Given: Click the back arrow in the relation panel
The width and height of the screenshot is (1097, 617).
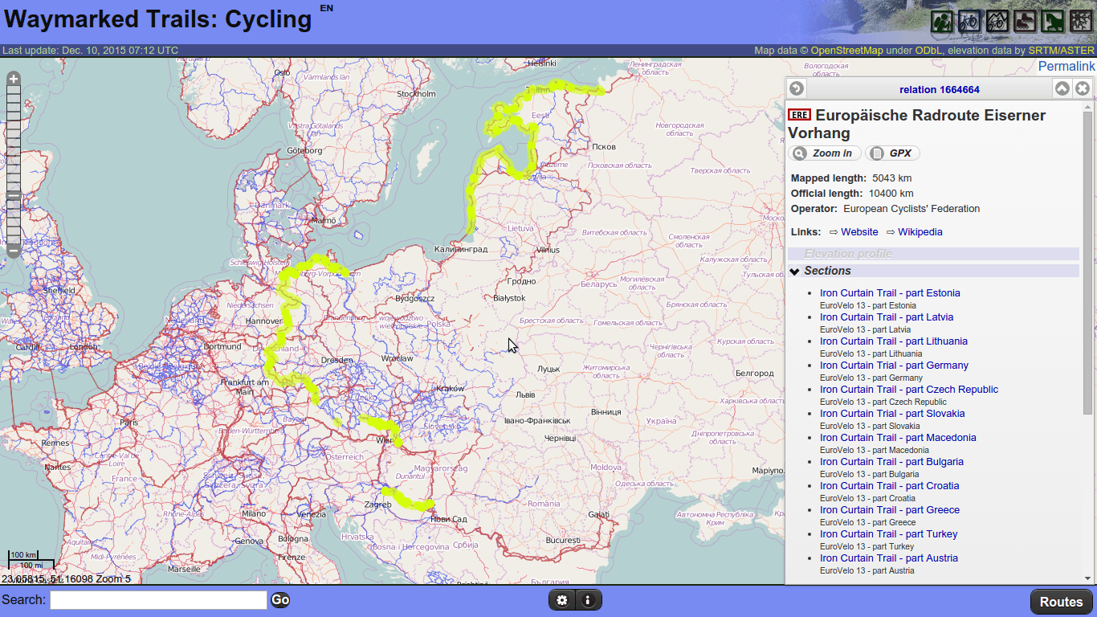Looking at the screenshot, I should 796,88.
